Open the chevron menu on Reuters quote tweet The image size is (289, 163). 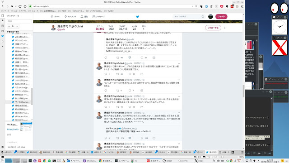[179, 113]
